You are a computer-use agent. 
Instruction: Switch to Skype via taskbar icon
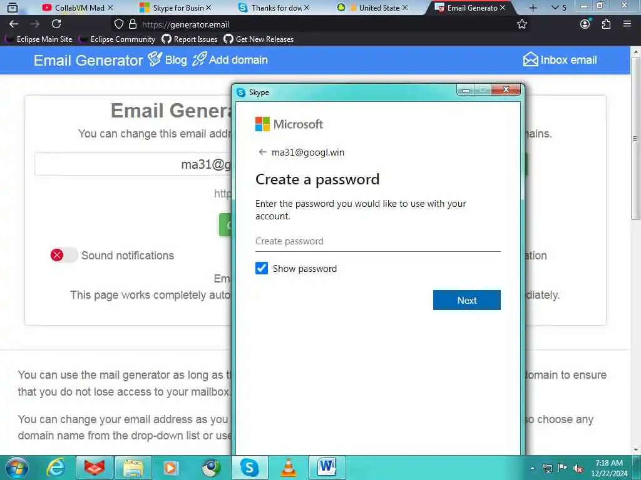coord(249,467)
